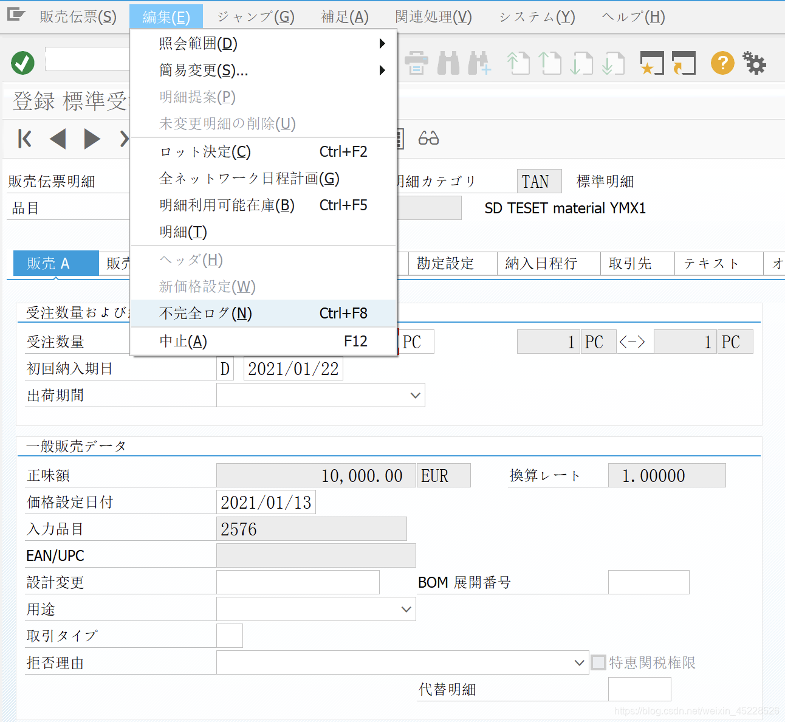
Task: Click the green Continue checkmark icon
Action: coord(22,63)
